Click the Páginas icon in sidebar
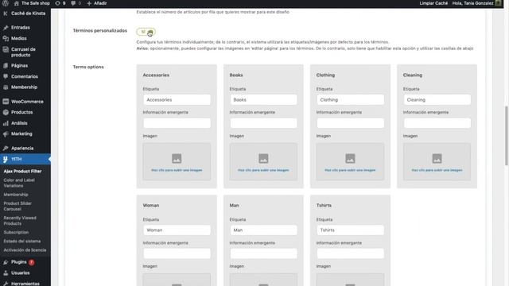Image resolution: width=509 pixels, height=286 pixels. coord(6,65)
